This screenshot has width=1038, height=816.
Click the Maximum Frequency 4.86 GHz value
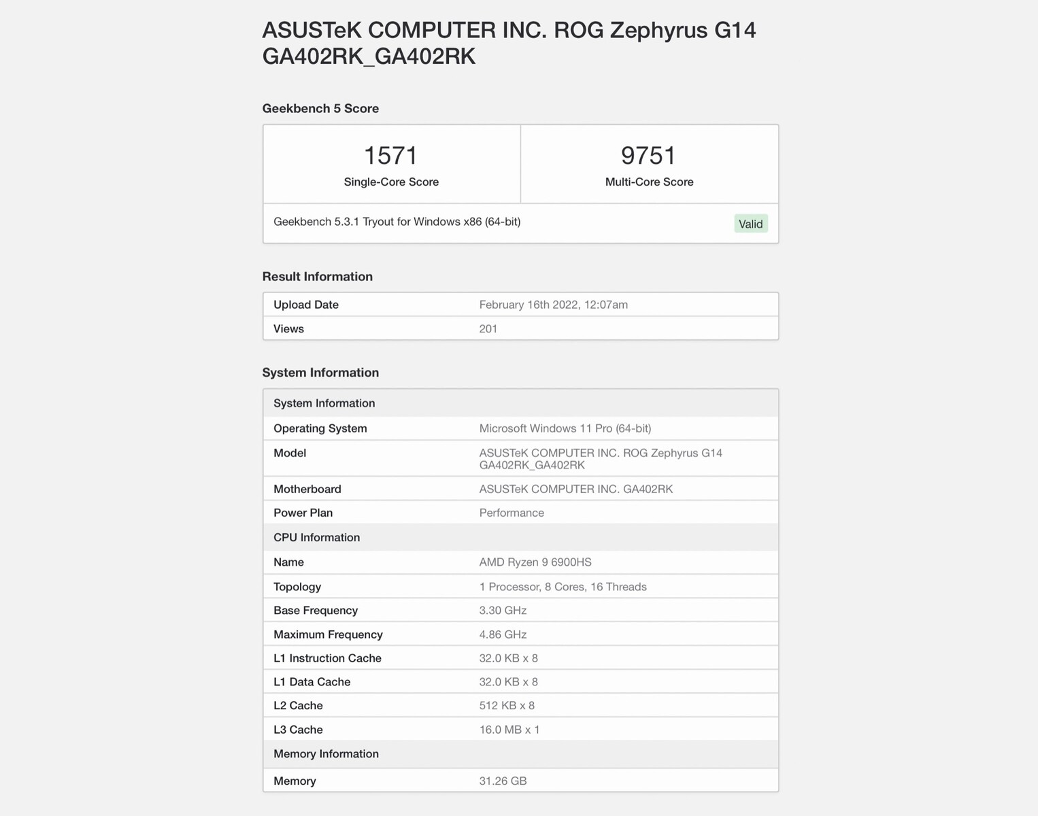tap(503, 634)
